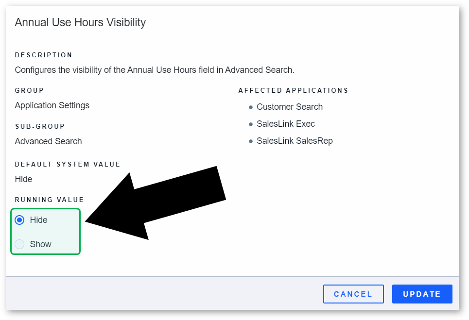The width and height of the screenshot is (469, 320).
Task: Select the Hide radio button
Action: click(x=19, y=220)
